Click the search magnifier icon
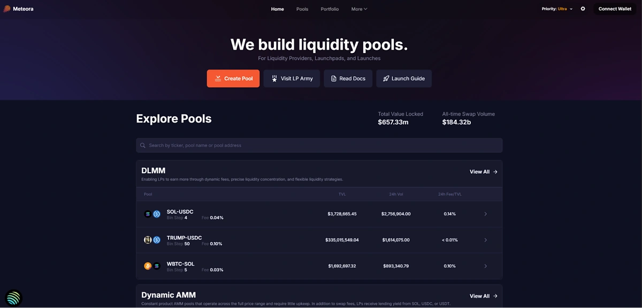The image size is (642, 308). point(143,145)
